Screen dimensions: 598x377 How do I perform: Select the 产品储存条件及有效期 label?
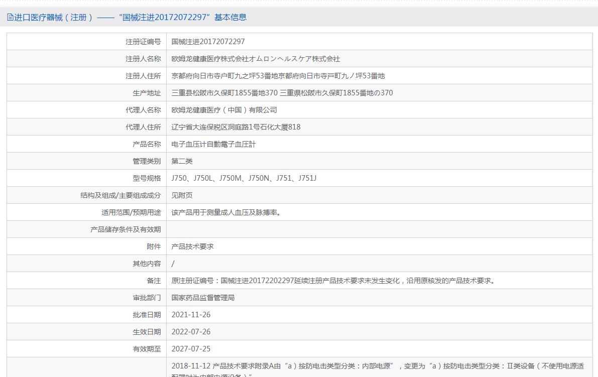click(x=126, y=229)
